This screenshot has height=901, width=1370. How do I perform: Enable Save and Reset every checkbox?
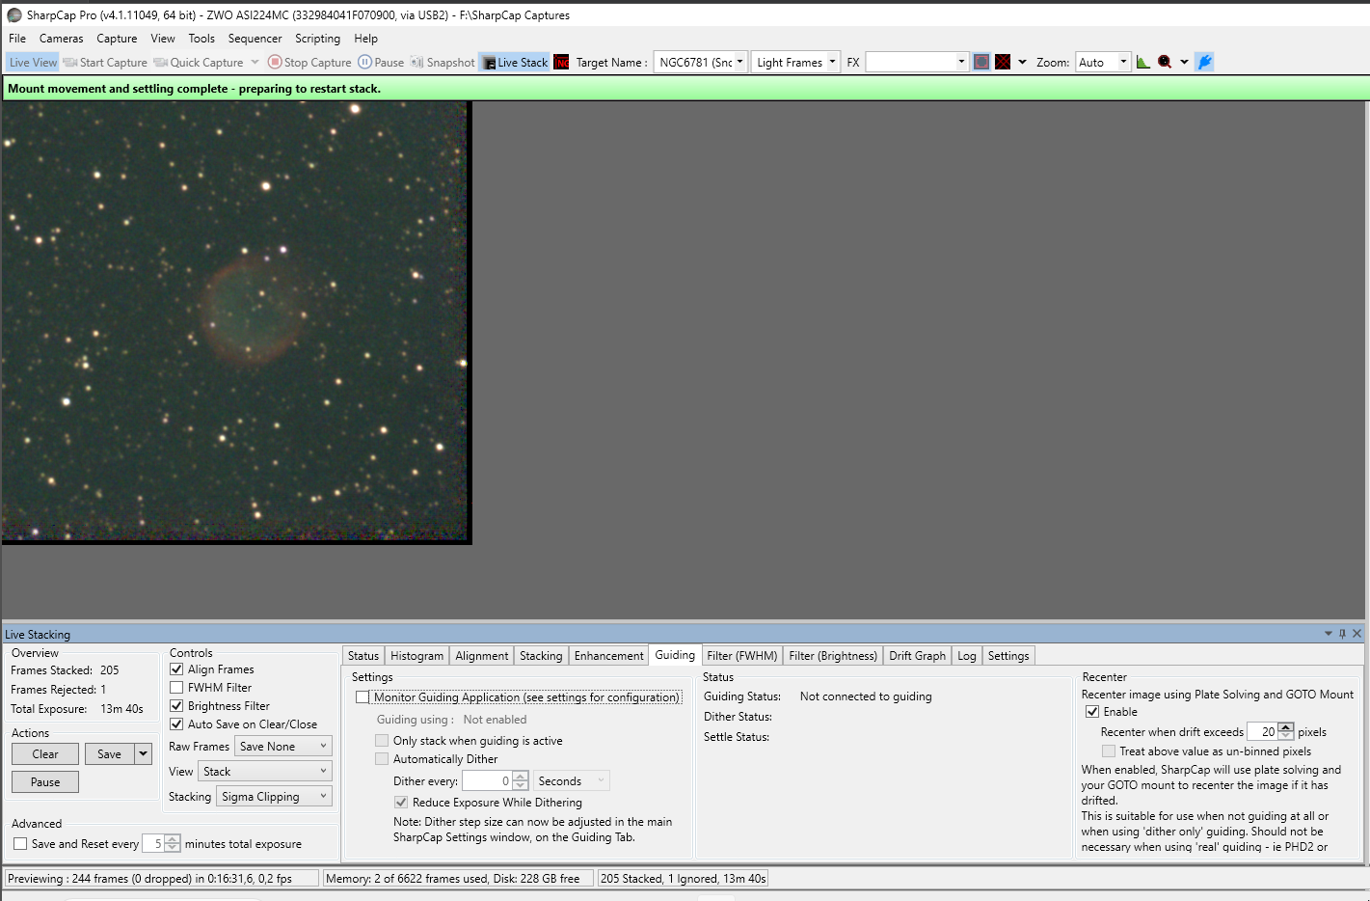[20, 843]
